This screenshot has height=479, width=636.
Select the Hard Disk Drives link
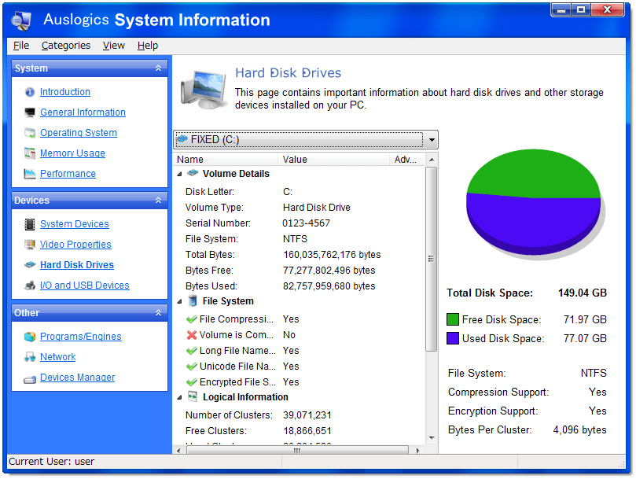pos(77,265)
